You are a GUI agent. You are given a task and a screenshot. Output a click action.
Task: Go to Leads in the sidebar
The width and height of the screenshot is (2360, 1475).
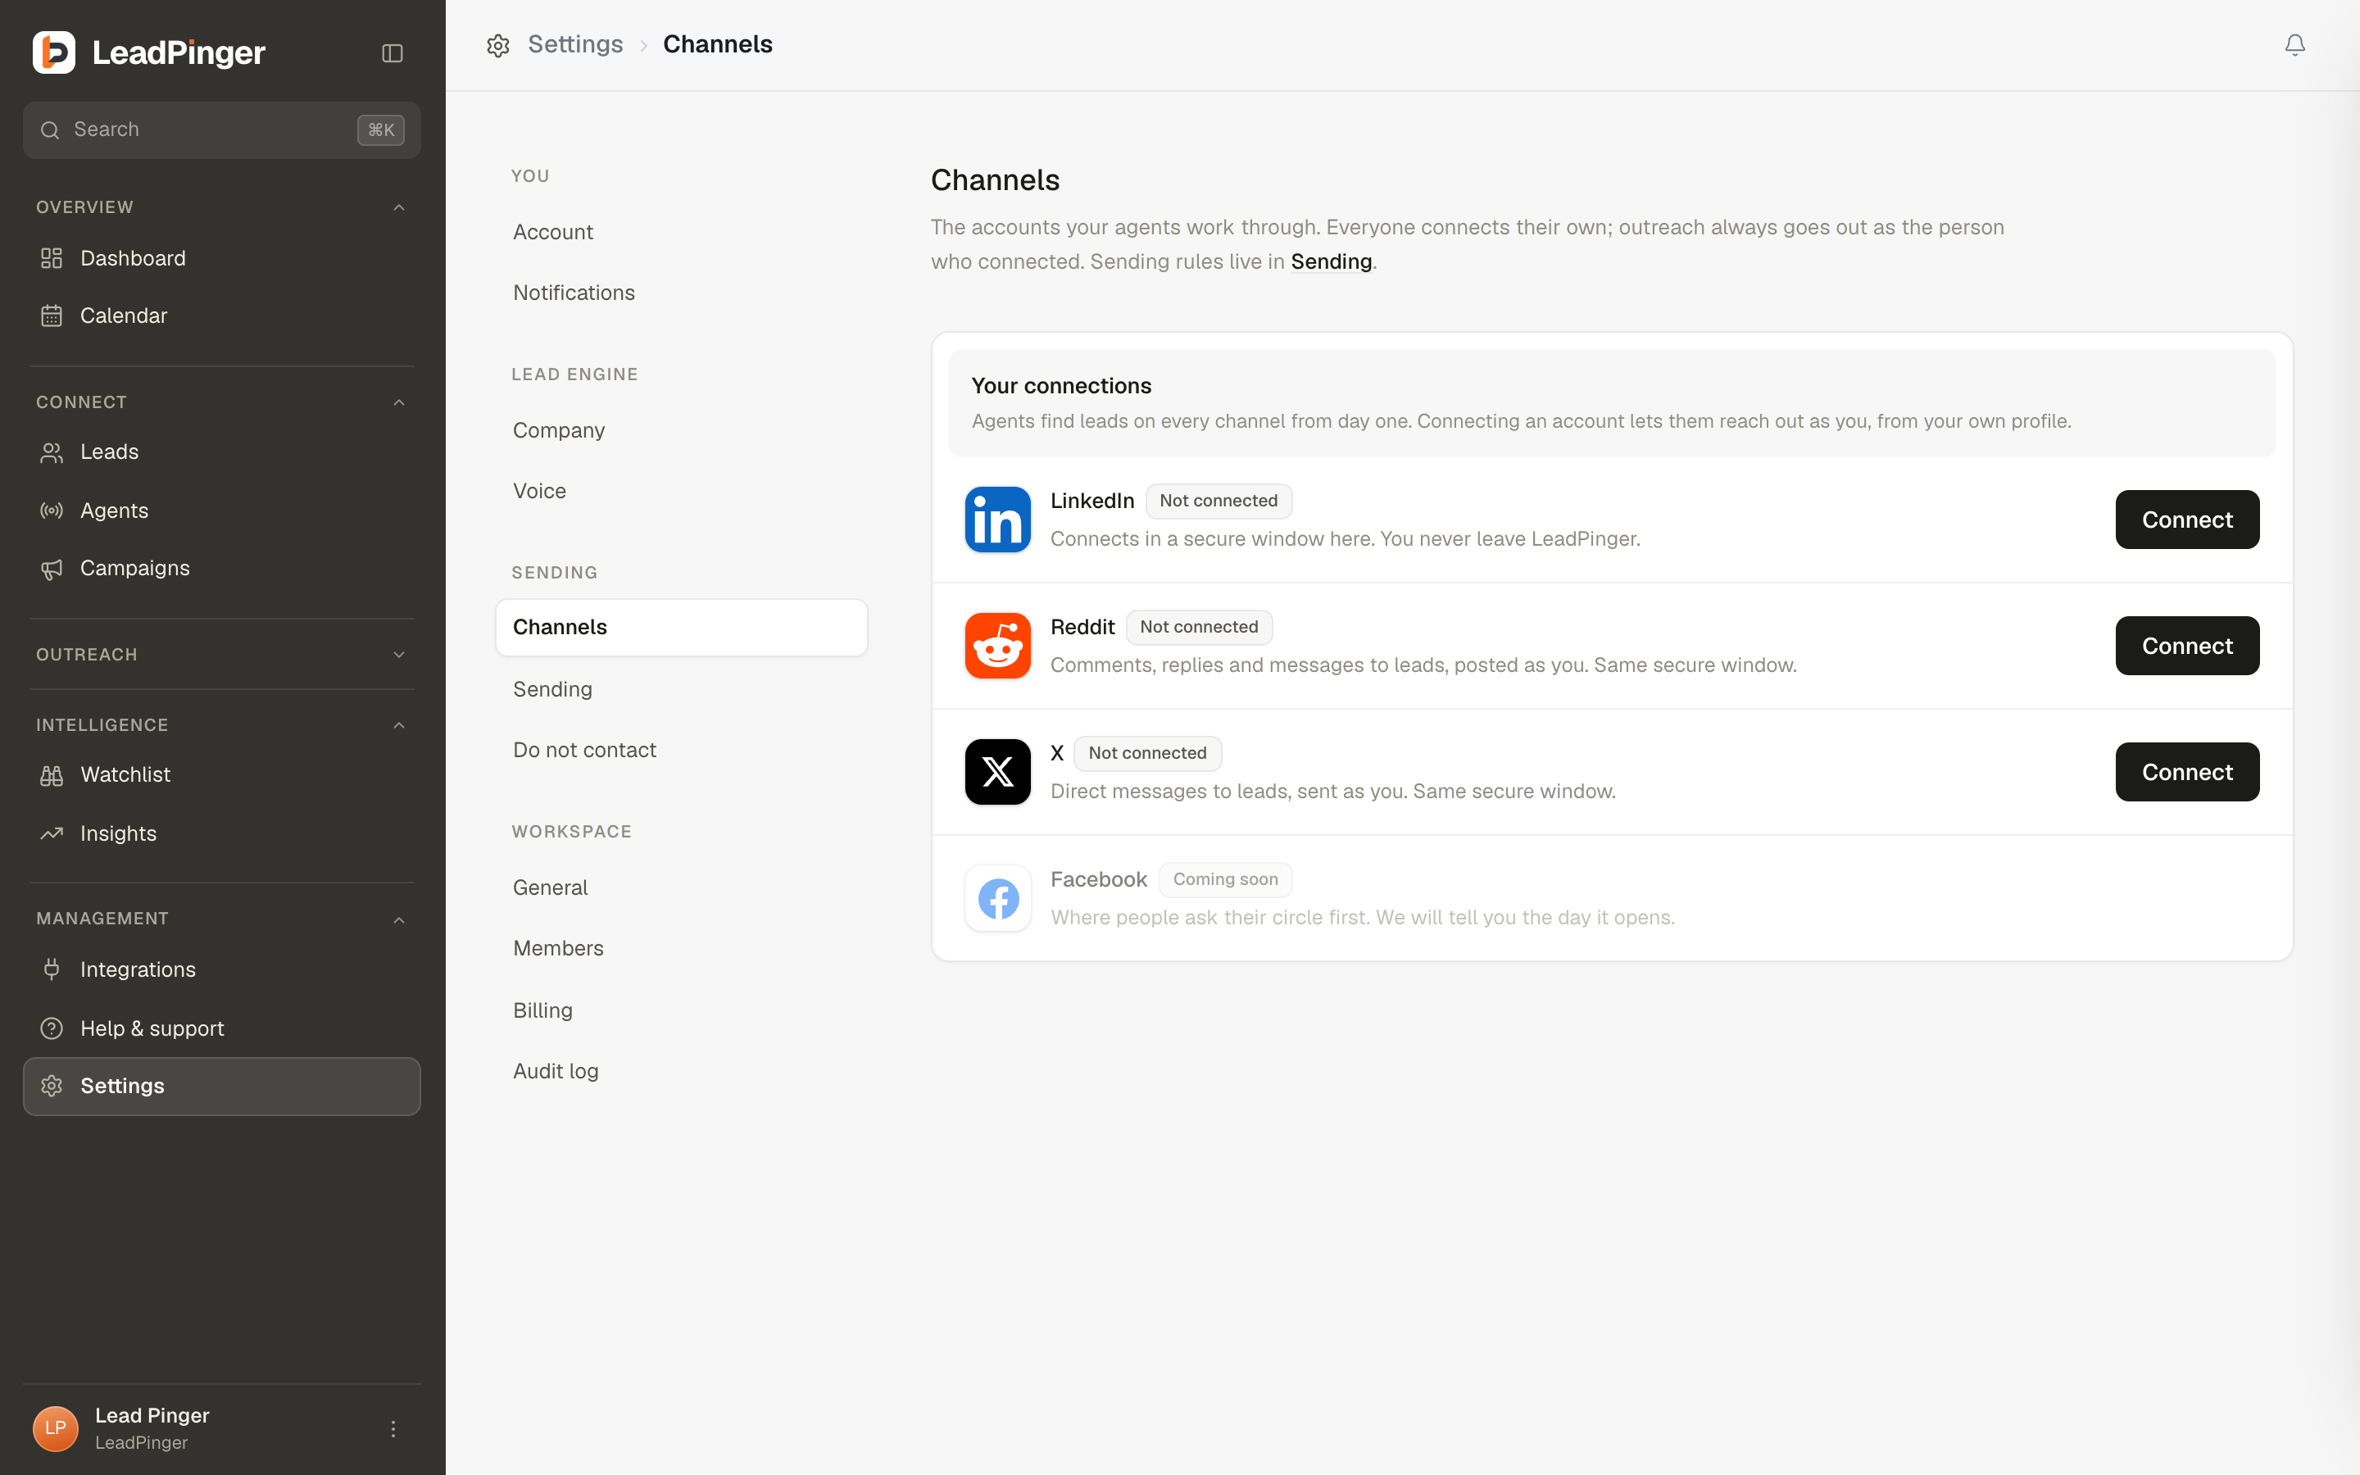[x=221, y=452]
